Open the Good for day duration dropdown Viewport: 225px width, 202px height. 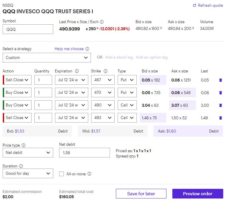click(x=28, y=173)
